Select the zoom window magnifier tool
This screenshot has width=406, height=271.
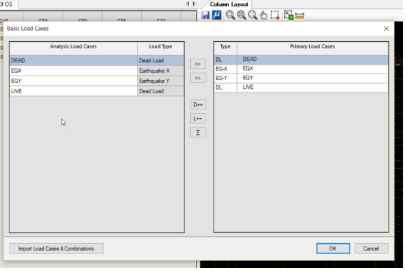click(230, 15)
